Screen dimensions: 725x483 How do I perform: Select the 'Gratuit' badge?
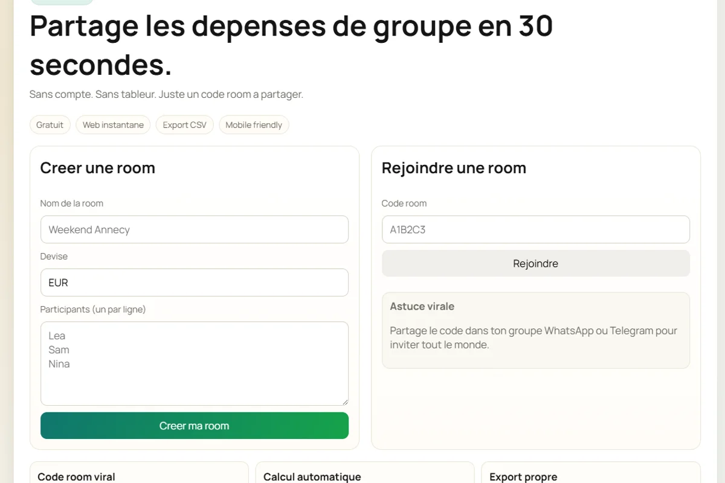tap(50, 124)
